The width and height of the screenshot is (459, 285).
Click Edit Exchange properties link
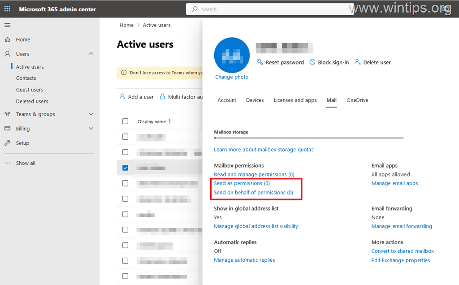click(x=400, y=260)
